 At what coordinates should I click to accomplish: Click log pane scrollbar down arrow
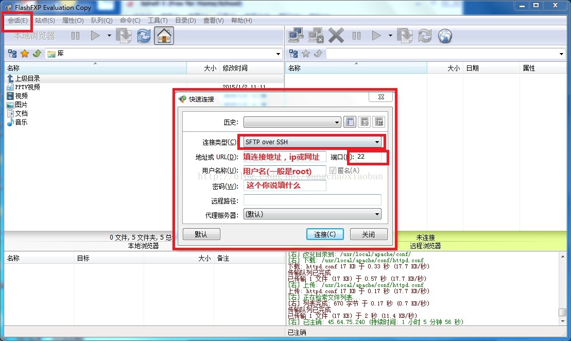[x=563, y=321]
